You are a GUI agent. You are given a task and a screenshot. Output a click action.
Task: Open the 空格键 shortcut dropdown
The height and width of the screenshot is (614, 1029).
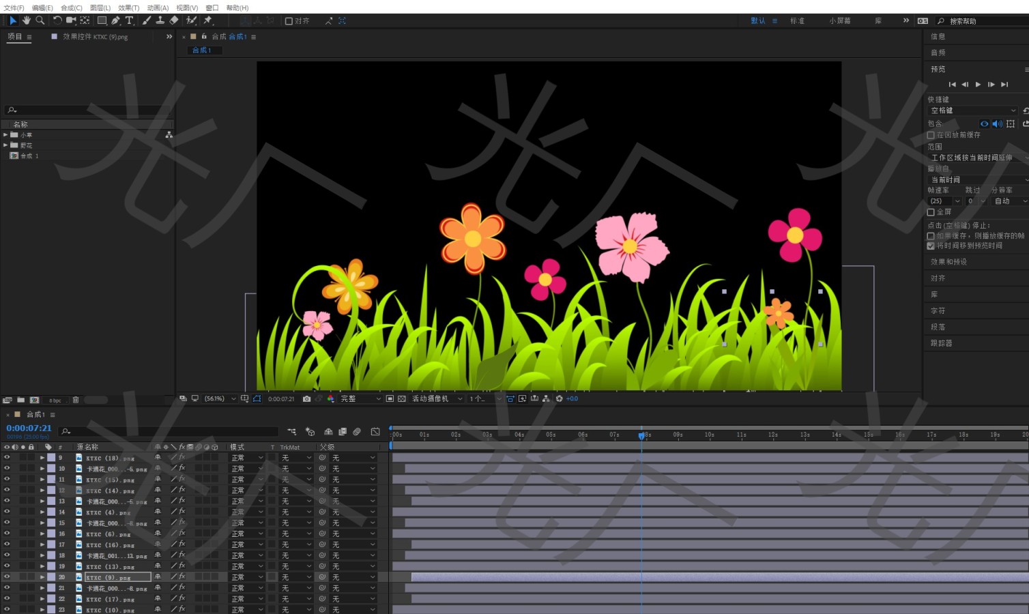(x=973, y=111)
